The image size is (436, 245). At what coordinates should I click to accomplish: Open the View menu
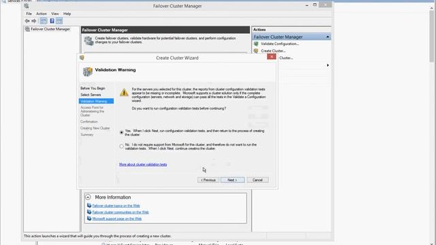point(54,14)
